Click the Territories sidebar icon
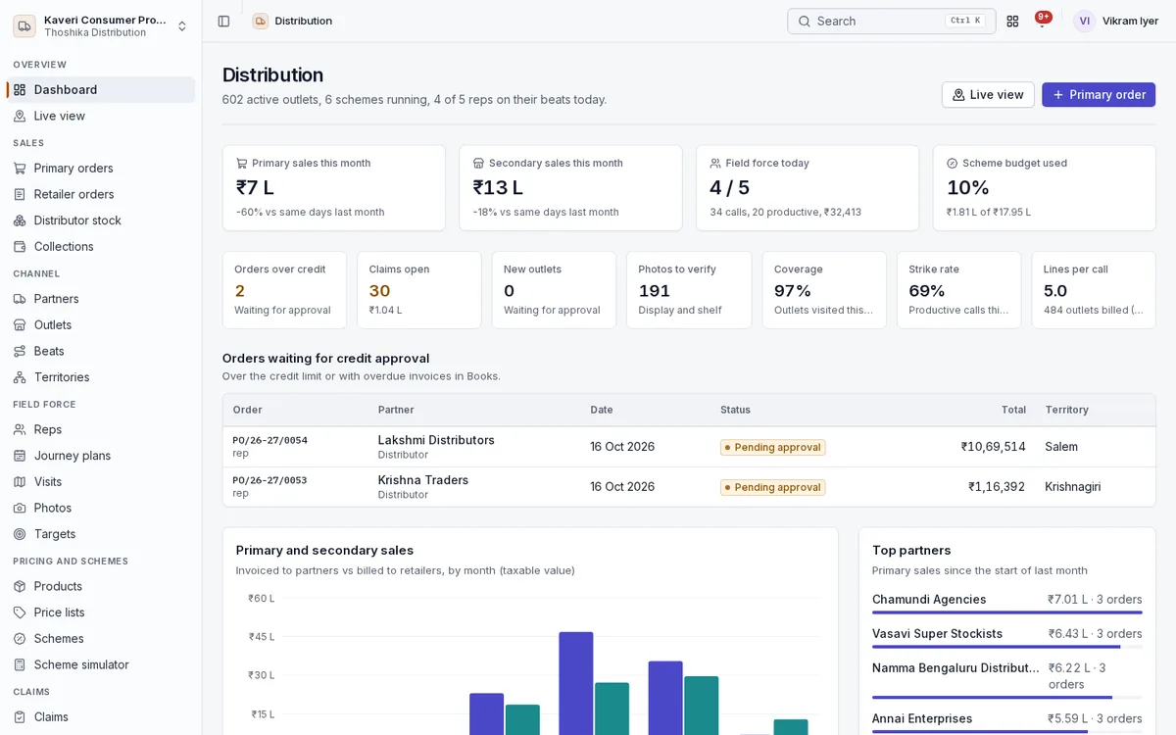Viewport: 1176px width, 735px height. (20, 377)
